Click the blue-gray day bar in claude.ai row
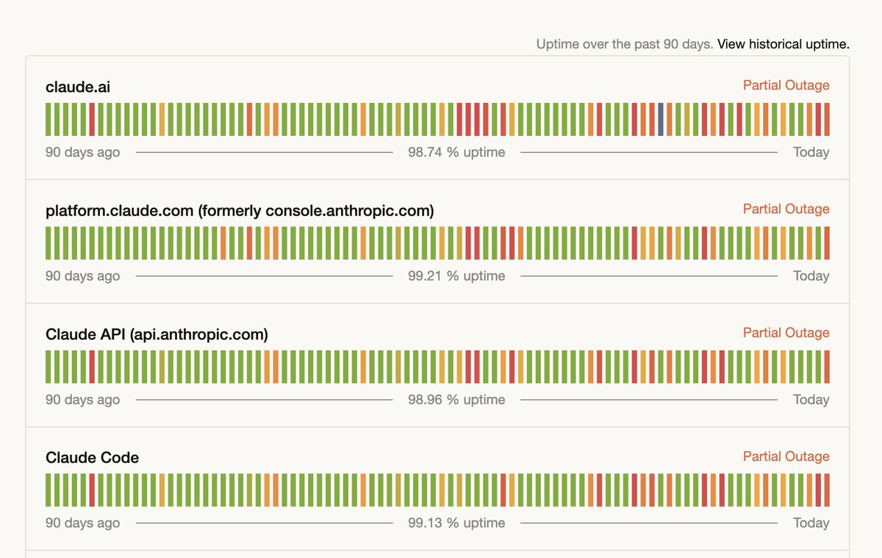882x558 pixels. (661, 119)
